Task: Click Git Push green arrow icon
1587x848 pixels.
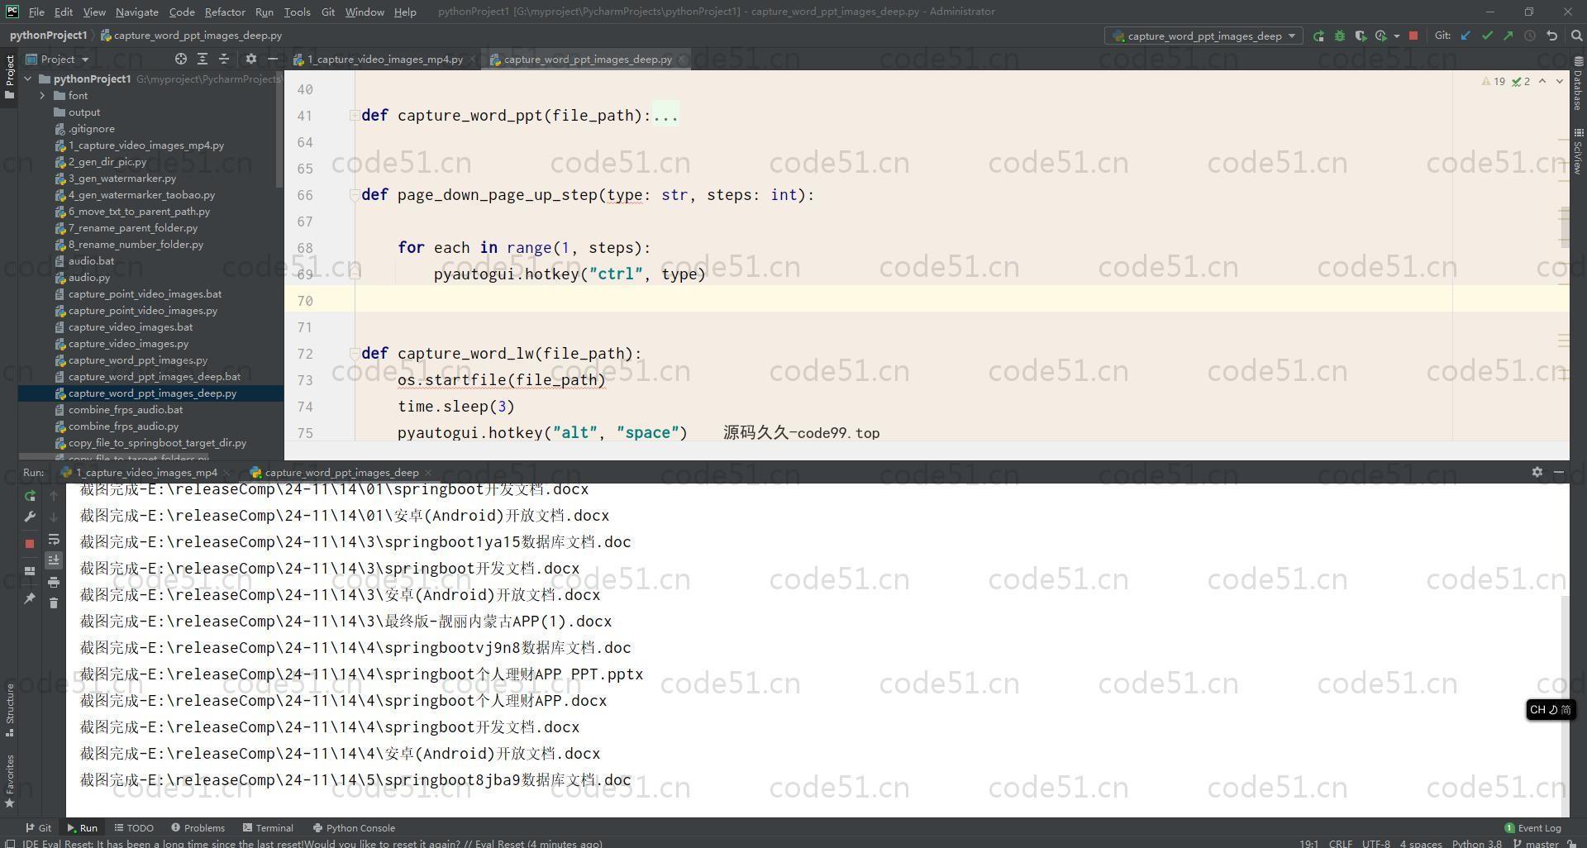Action: click(1508, 36)
